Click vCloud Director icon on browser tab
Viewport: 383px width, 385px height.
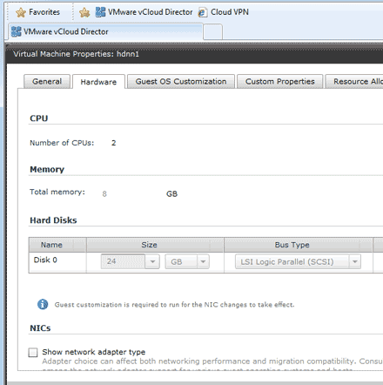pos(17,31)
